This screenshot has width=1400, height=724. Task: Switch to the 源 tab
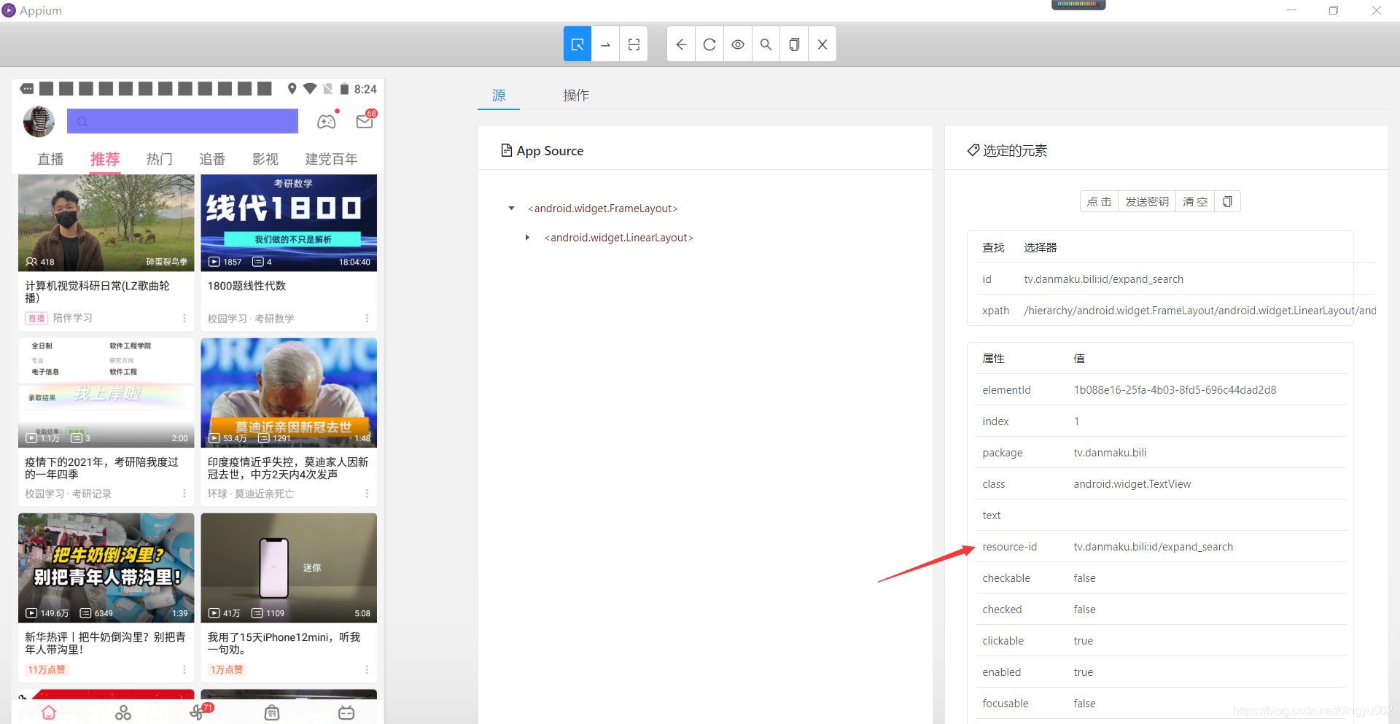[499, 96]
